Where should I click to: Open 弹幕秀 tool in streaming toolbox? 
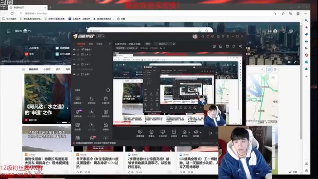point(105,126)
